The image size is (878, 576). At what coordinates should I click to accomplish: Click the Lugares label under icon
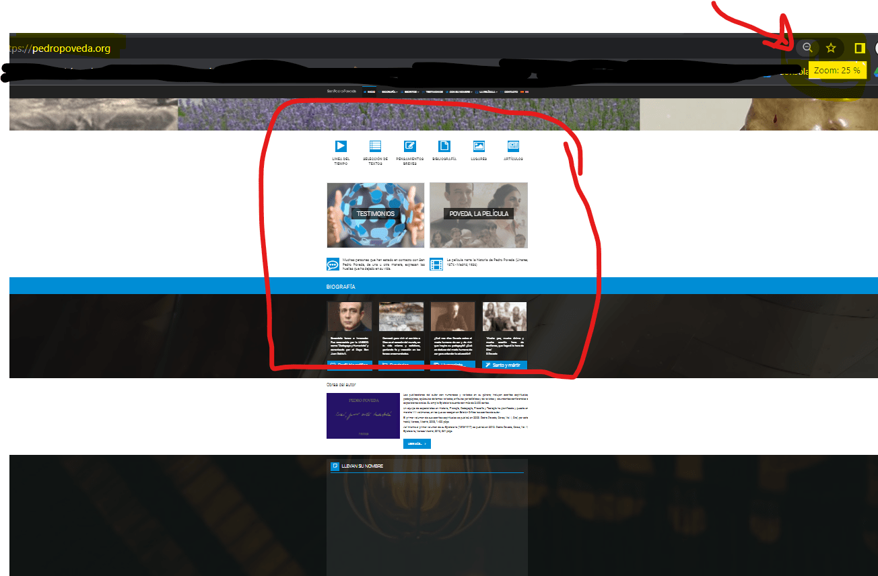point(479,159)
